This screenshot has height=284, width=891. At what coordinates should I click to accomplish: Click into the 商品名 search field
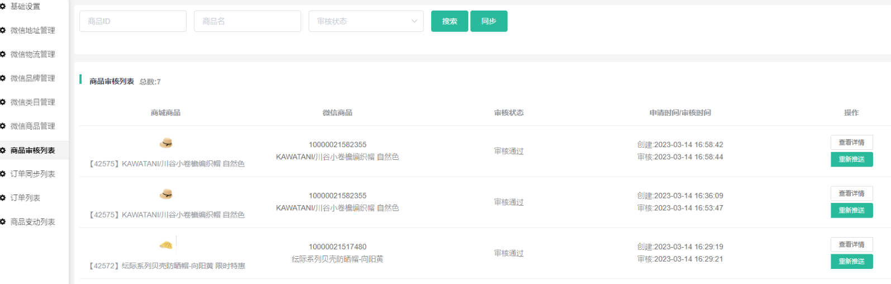[x=247, y=21]
